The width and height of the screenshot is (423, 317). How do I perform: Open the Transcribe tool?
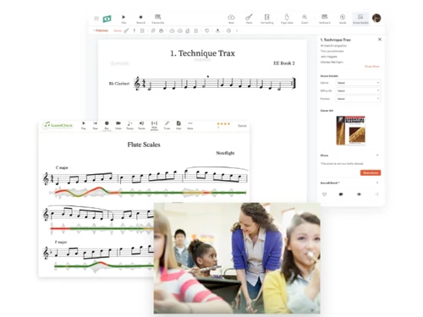(x=157, y=19)
